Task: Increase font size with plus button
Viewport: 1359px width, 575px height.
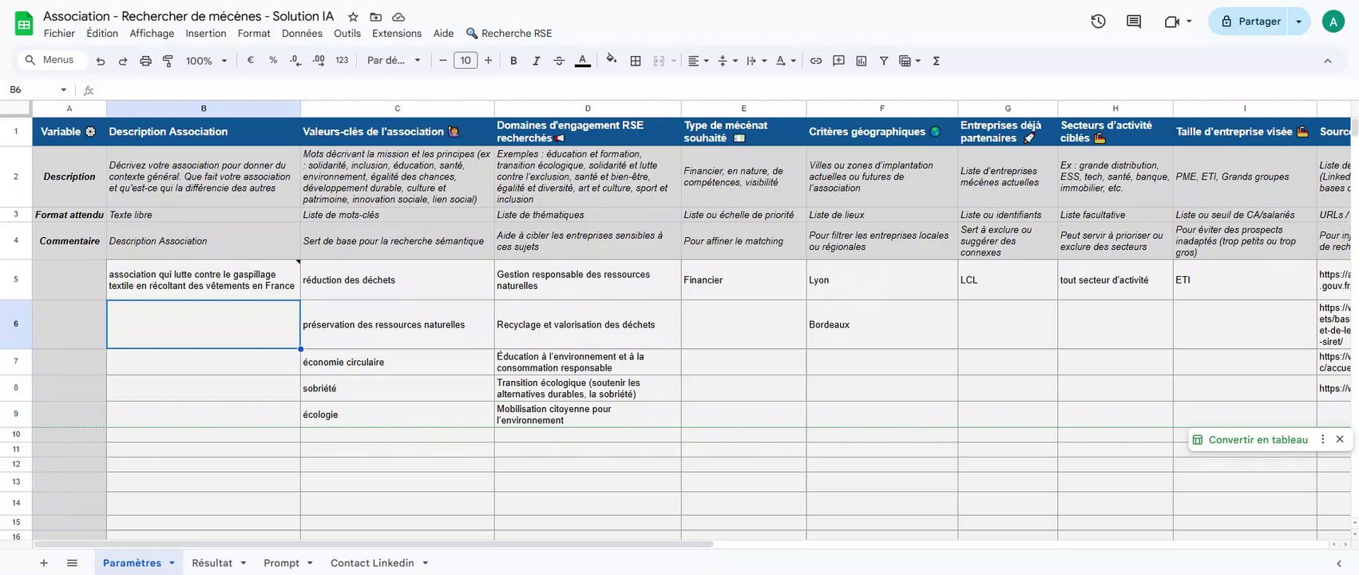Action: tap(488, 61)
